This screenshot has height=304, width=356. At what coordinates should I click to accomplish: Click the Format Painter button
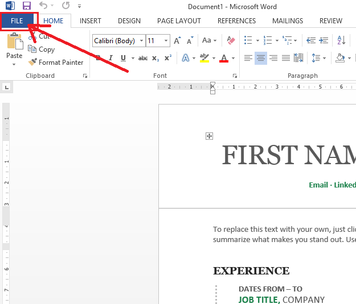pyautogui.click(x=56, y=63)
